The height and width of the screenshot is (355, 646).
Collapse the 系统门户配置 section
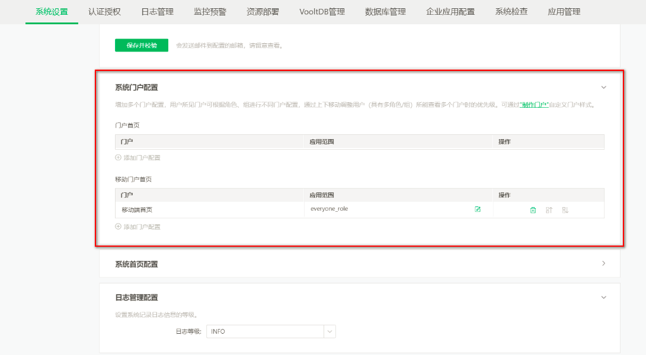(x=603, y=87)
